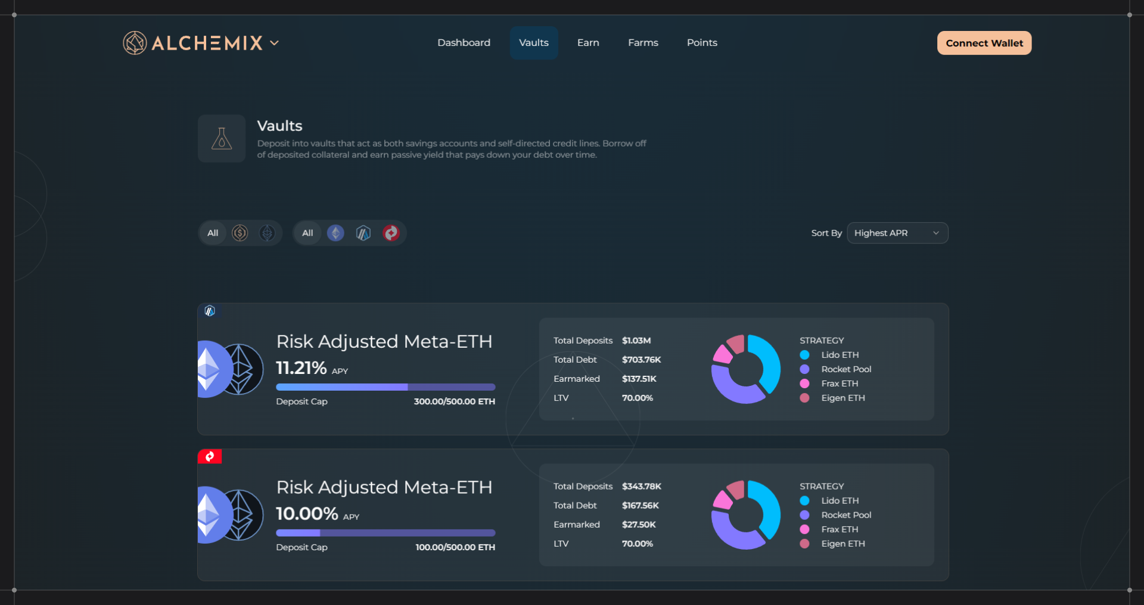Open the Farms tab
This screenshot has height=605, width=1144.
point(643,43)
